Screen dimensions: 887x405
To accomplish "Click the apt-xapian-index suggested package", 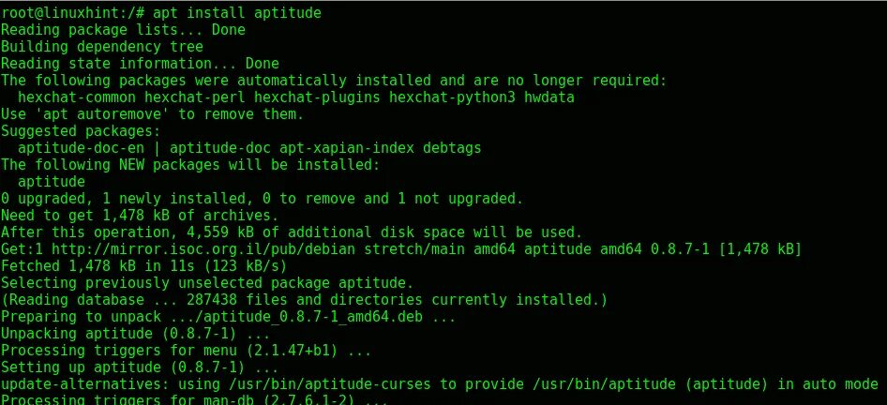I will tap(346, 148).
